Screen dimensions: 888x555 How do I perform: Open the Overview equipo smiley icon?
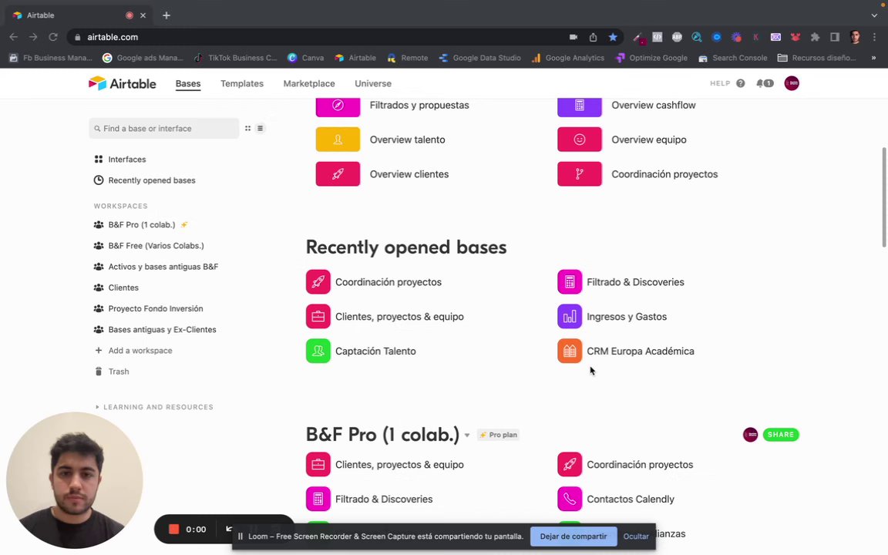pyautogui.click(x=580, y=140)
